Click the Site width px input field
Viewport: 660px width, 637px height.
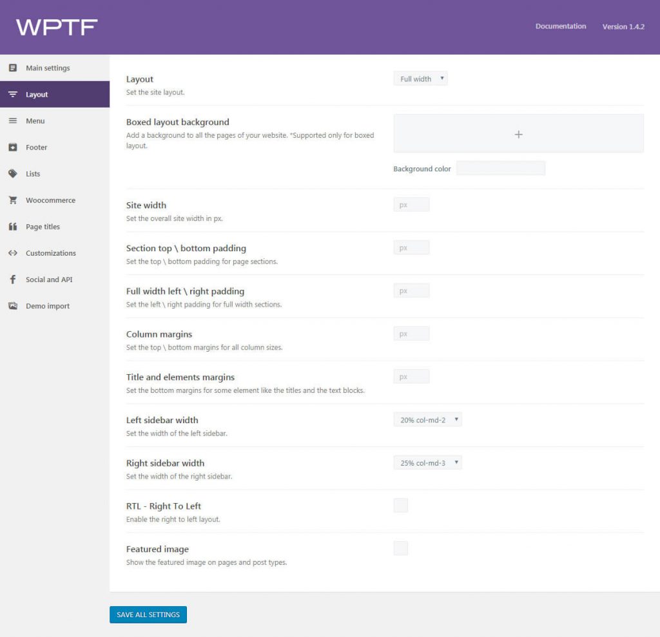(x=411, y=204)
